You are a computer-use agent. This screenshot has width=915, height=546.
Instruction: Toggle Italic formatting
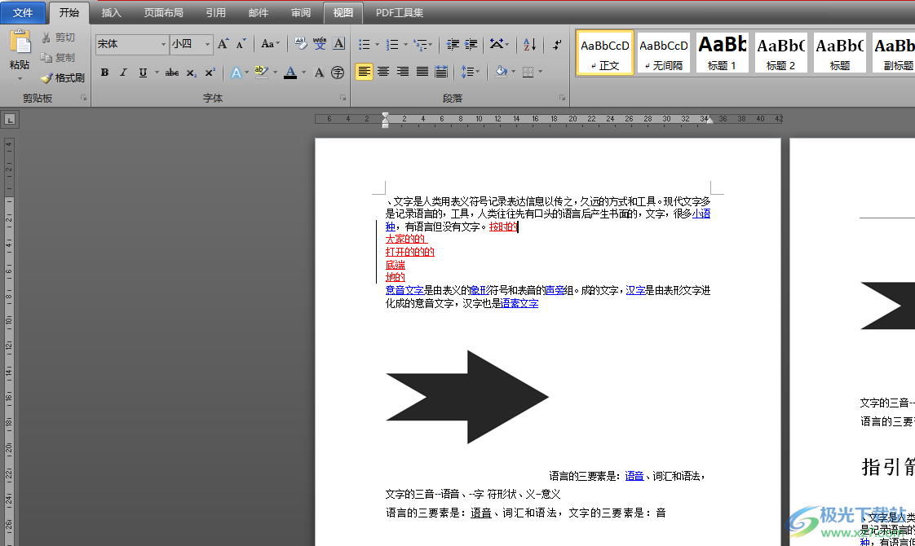pos(123,73)
